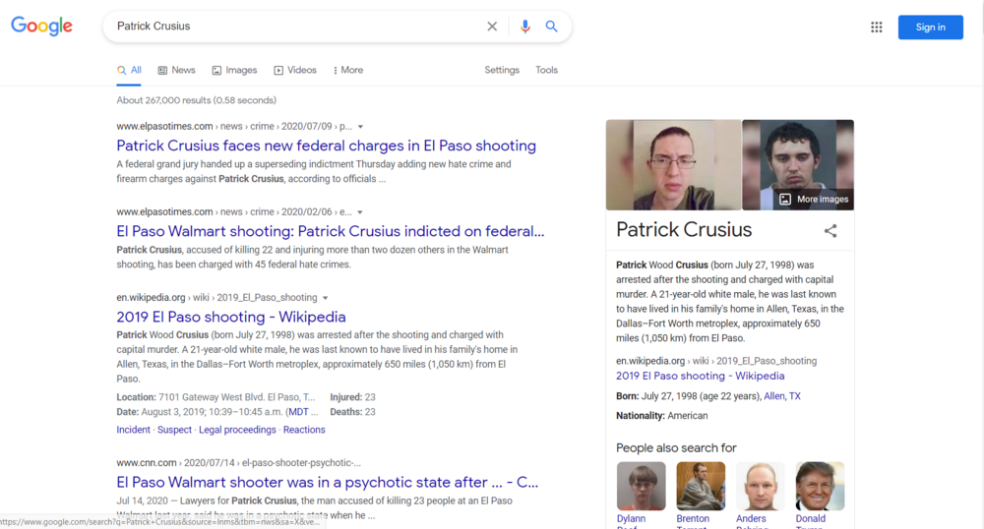Click the 'About 267,000 results' stats text
Viewport: 984px width, 529px height.
(197, 100)
